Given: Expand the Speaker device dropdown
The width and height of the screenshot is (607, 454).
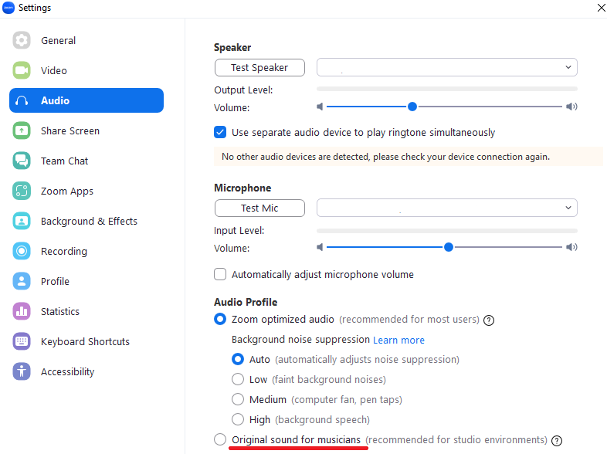Looking at the screenshot, I should pyautogui.click(x=446, y=68).
